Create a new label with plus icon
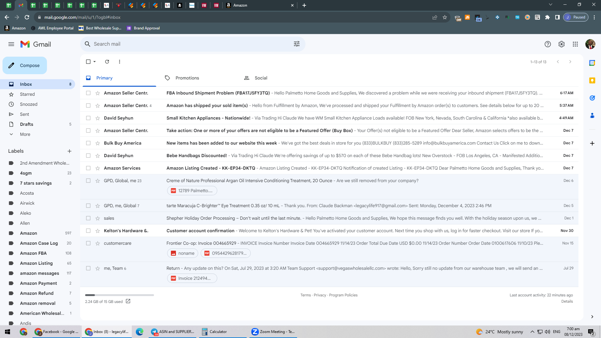Screen dimensions: 601x338 [x=69, y=151]
